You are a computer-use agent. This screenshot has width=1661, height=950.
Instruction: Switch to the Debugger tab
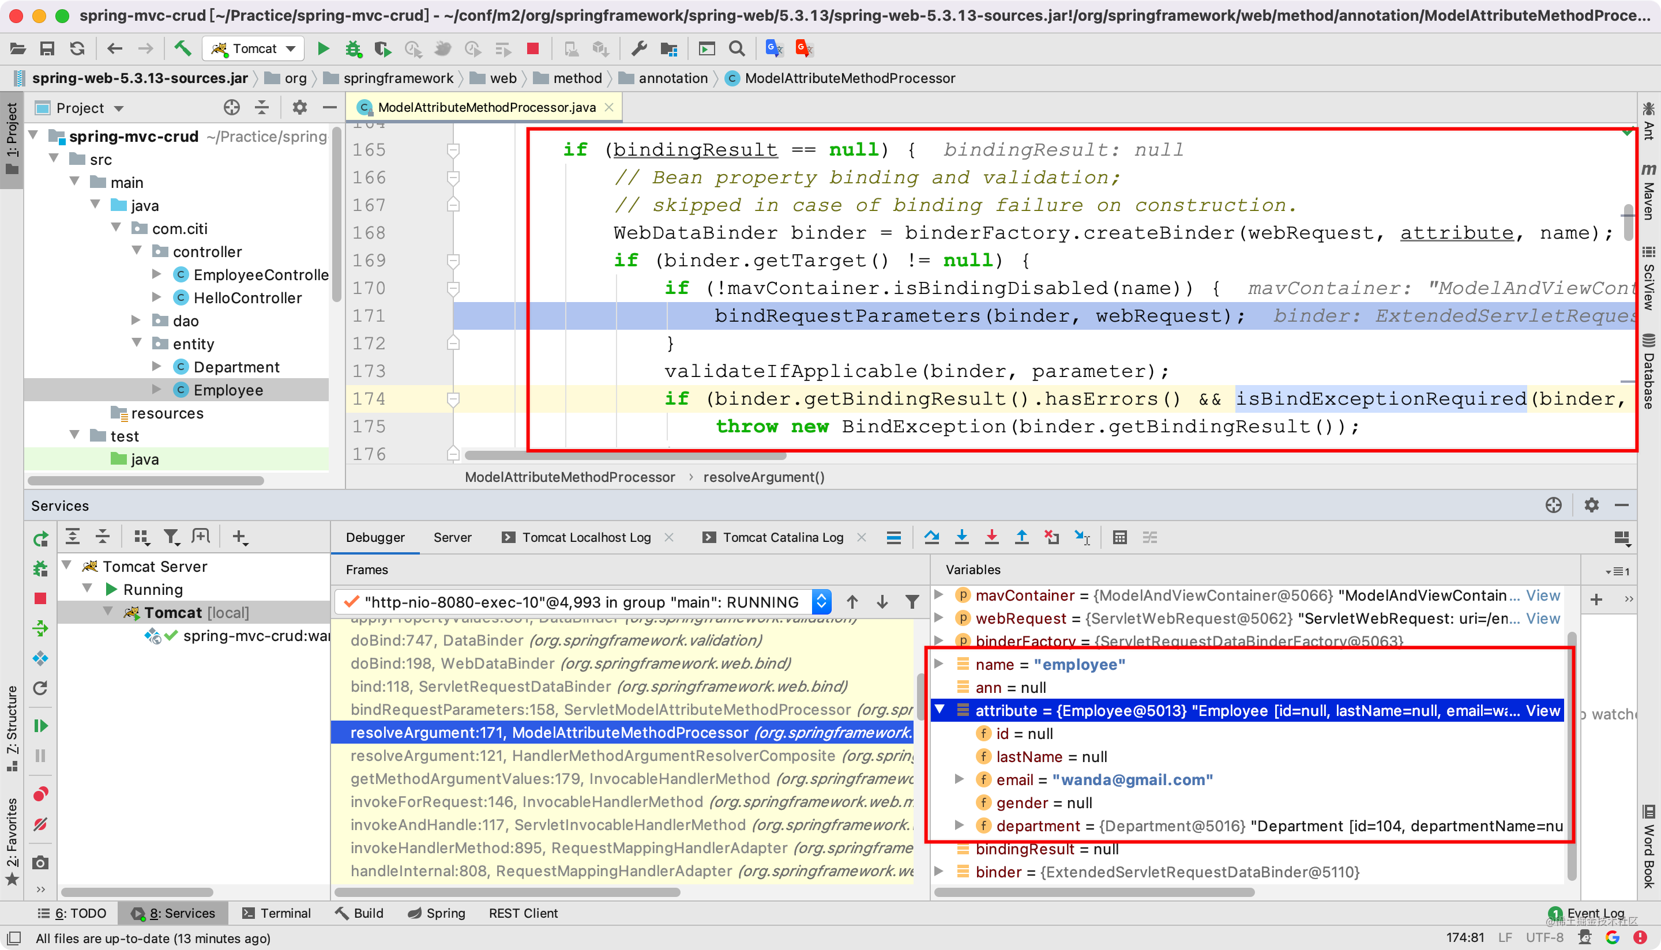click(375, 538)
